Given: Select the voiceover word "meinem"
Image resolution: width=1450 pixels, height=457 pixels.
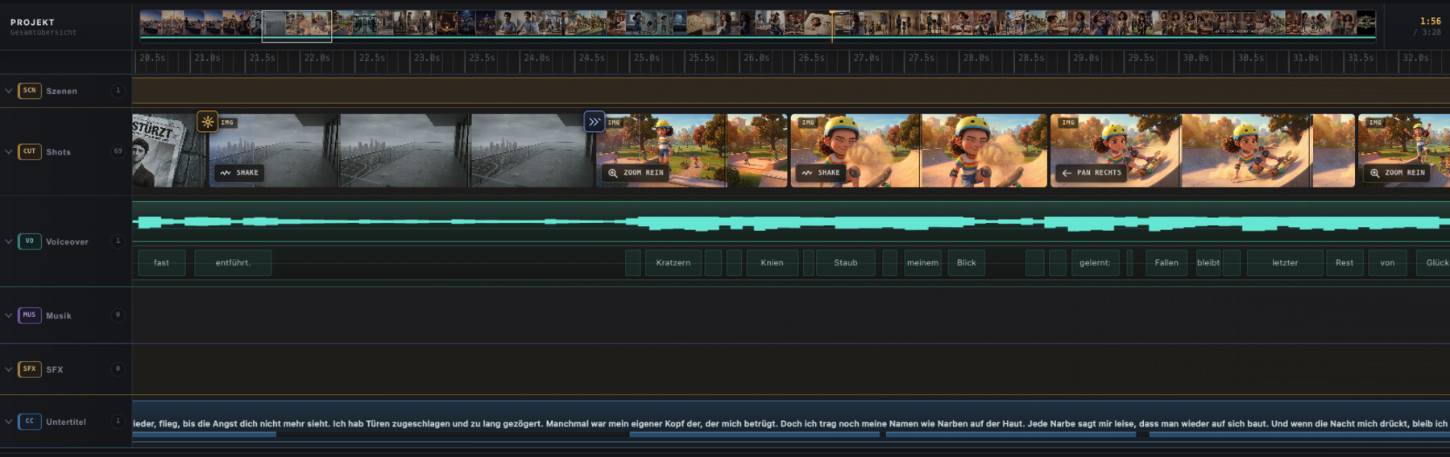Looking at the screenshot, I should [x=922, y=263].
